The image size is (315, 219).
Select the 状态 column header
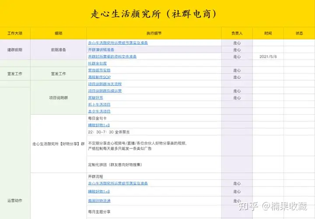(x=299, y=33)
